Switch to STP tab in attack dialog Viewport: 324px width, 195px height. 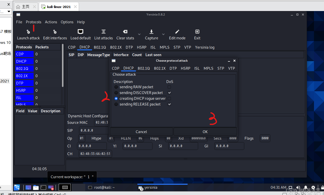221,68
